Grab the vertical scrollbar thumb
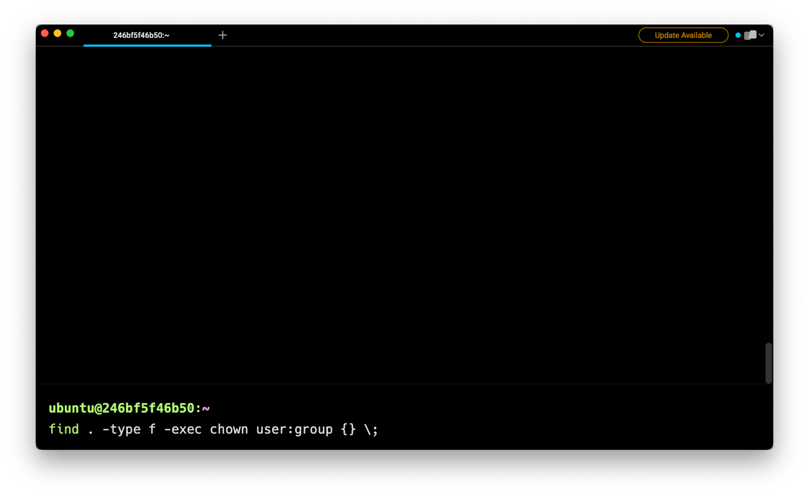809x497 pixels. pos(769,363)
